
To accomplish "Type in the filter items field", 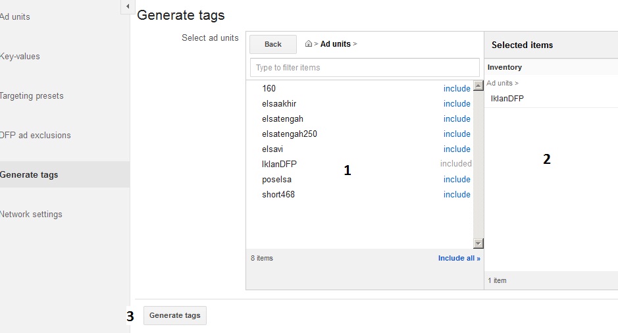I will click(x=365, y=67).
